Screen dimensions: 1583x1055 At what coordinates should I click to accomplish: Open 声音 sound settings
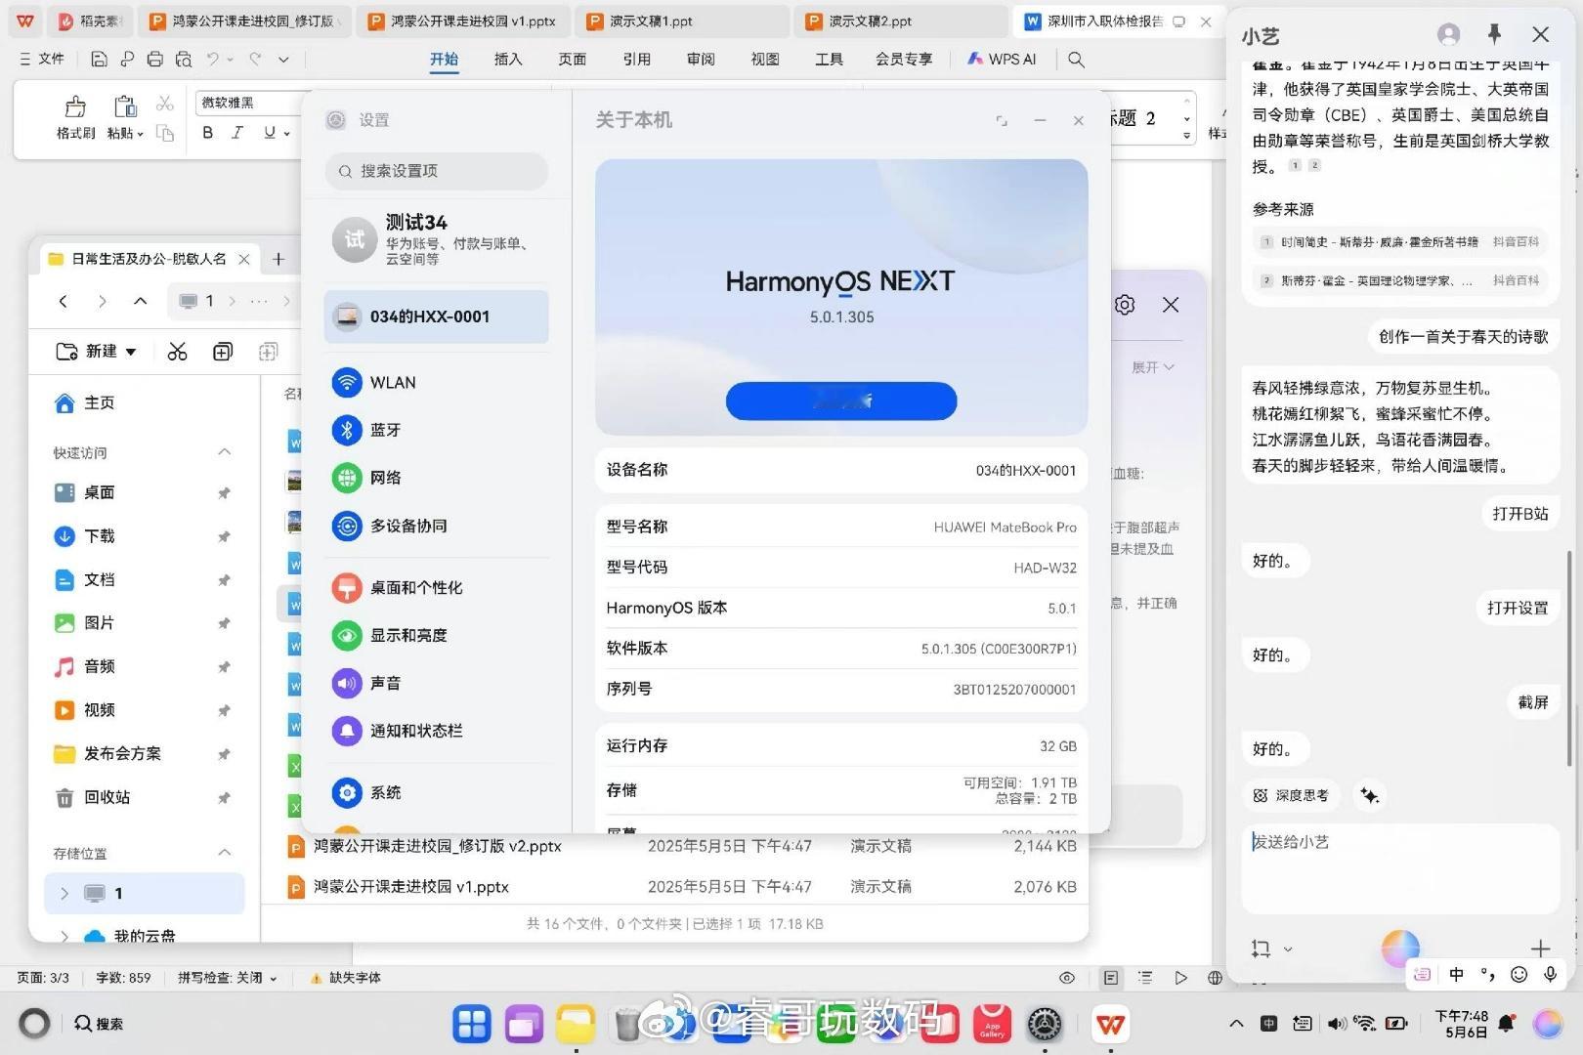436,684
